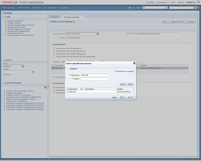Collapse the Recently Viewed panel
This screenshot has width=201, height=161.
click(4, 83)
